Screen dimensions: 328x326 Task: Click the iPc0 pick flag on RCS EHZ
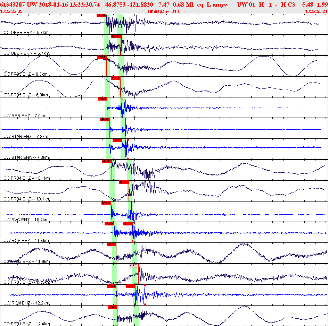point(109,224)
